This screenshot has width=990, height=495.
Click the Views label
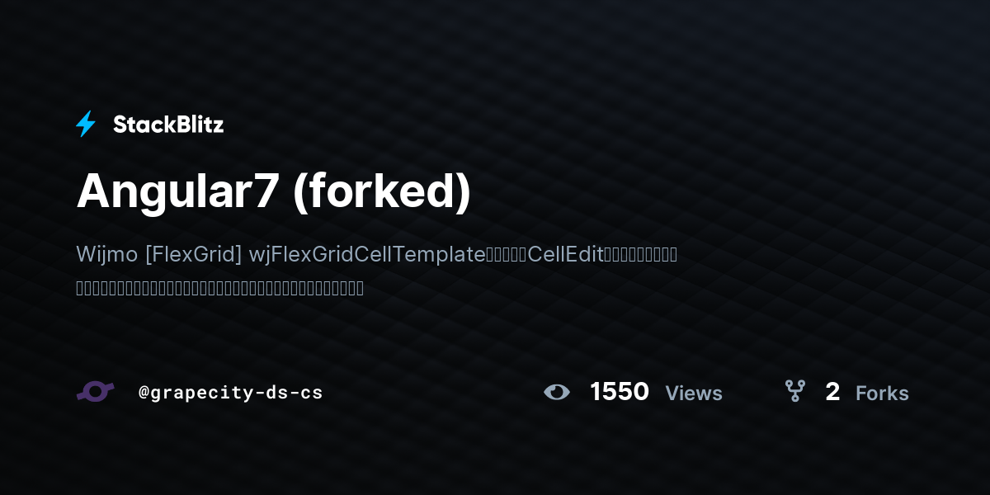[x=694, y=394]
